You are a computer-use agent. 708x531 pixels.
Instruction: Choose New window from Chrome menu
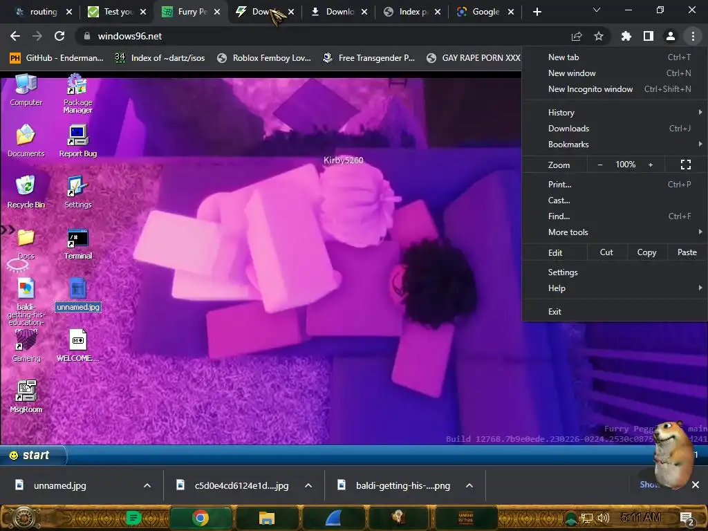[x=615, y=73]
